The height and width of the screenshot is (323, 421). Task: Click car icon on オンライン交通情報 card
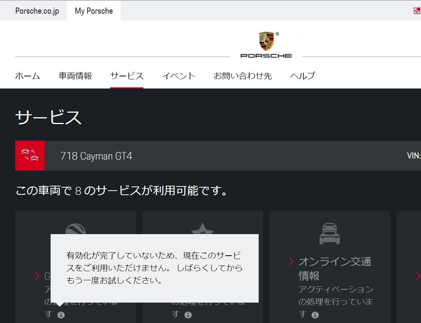pos(329,233)
